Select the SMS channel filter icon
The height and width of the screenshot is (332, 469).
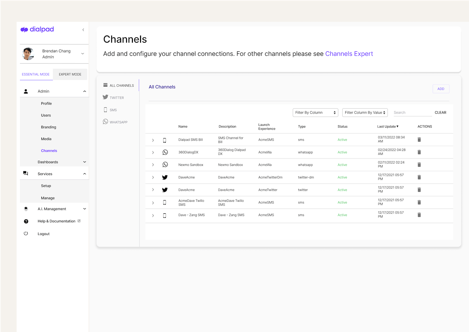105,110
